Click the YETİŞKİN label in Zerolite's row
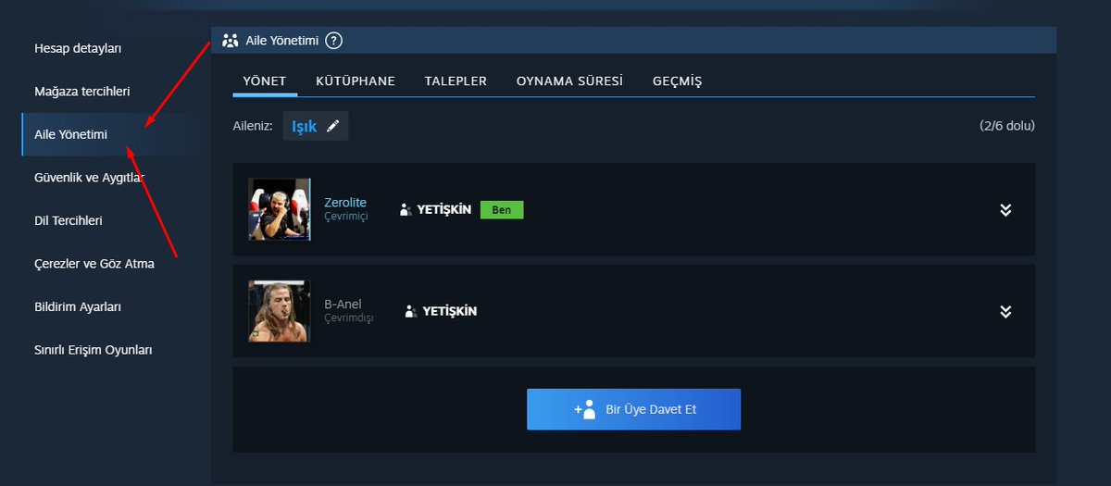 [444, 210]
